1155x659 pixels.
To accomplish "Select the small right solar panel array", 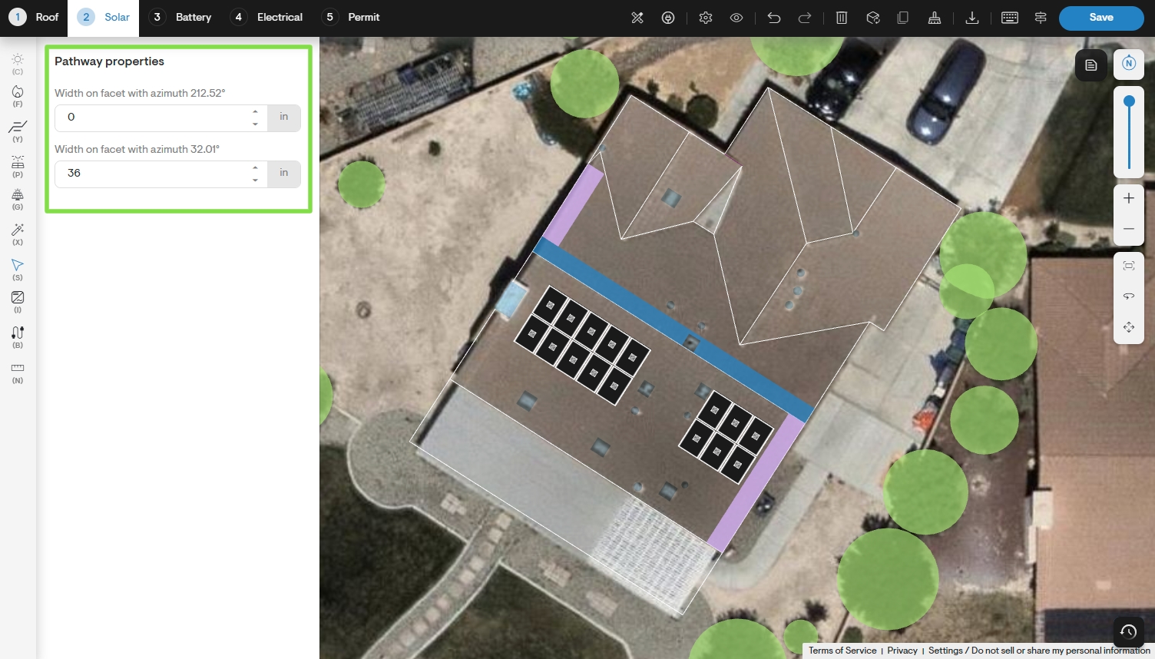I will coord(726,438).
